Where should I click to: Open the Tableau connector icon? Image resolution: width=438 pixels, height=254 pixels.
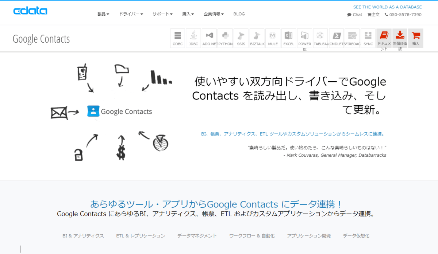coord(320,38)
